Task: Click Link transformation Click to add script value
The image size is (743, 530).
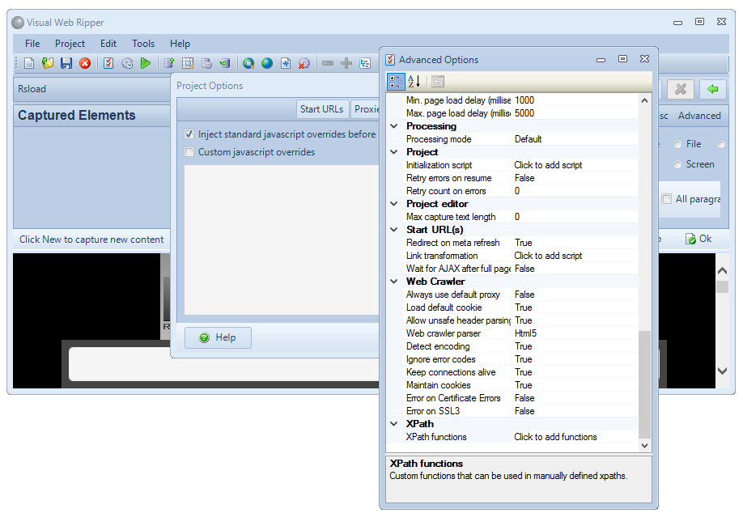Action: click(575, 256)
